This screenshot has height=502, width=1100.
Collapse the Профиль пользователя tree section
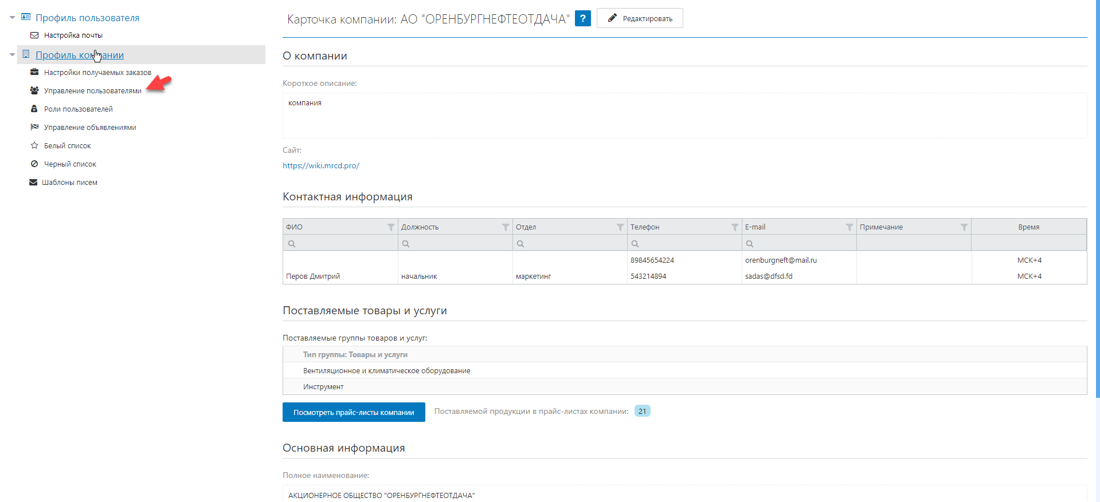[12, 18]
